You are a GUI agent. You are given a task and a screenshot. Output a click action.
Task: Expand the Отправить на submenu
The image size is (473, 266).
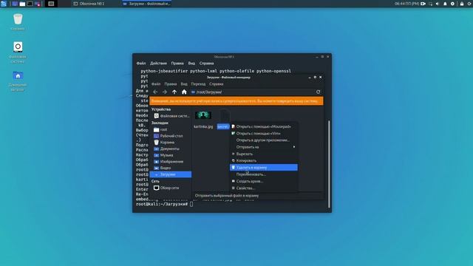[264, 147]
